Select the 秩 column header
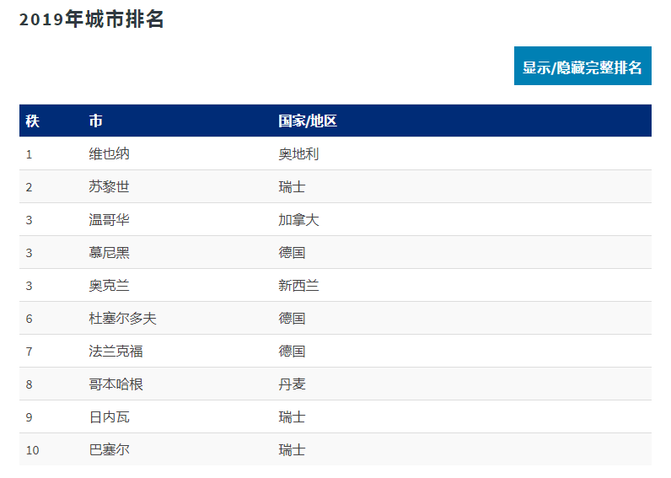This screenshot has height=478, width=671. point(33,121)
